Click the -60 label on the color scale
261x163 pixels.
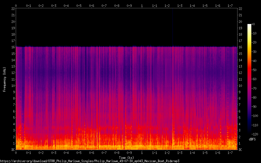[255, 79]
